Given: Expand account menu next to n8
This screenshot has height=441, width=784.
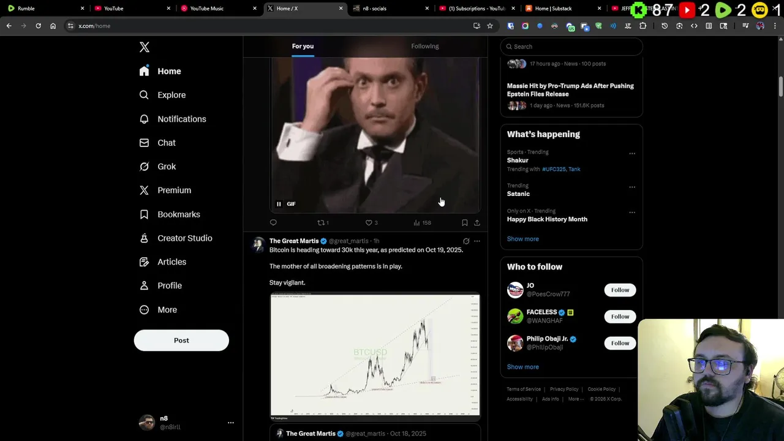Looking at the screenshot, I should tap(231, 423).
